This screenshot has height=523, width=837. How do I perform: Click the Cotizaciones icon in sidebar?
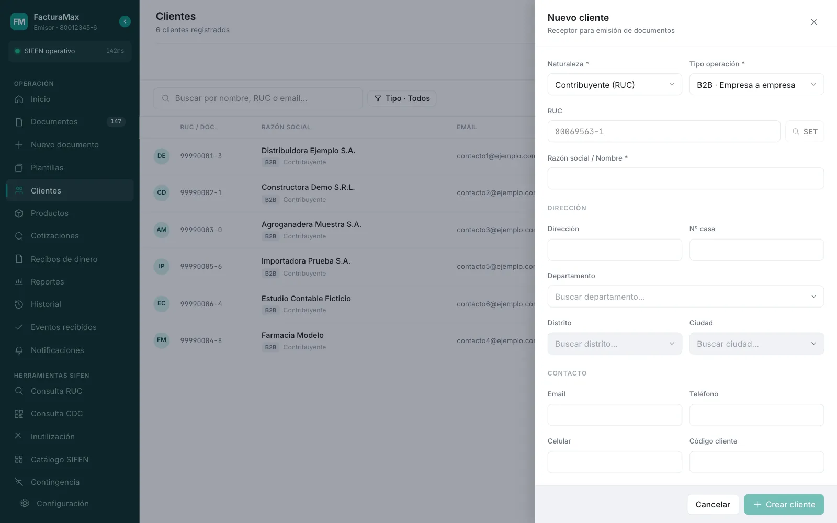click(x=19, y=236)
